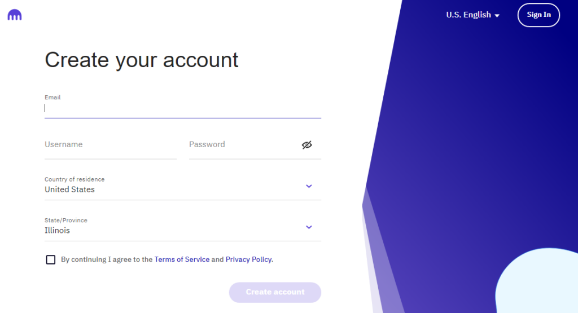Click the "State/Province" label

tap(66, 221)
